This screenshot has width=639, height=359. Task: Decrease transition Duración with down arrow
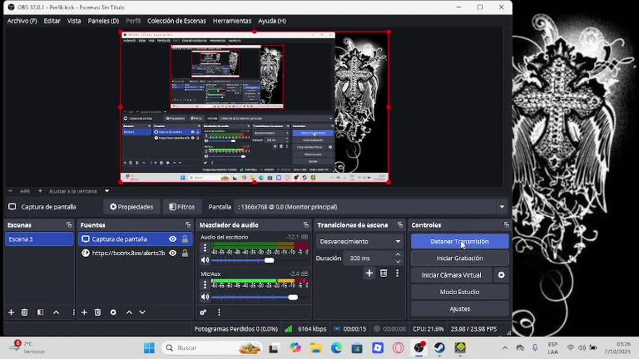click(x=398, y=261)
